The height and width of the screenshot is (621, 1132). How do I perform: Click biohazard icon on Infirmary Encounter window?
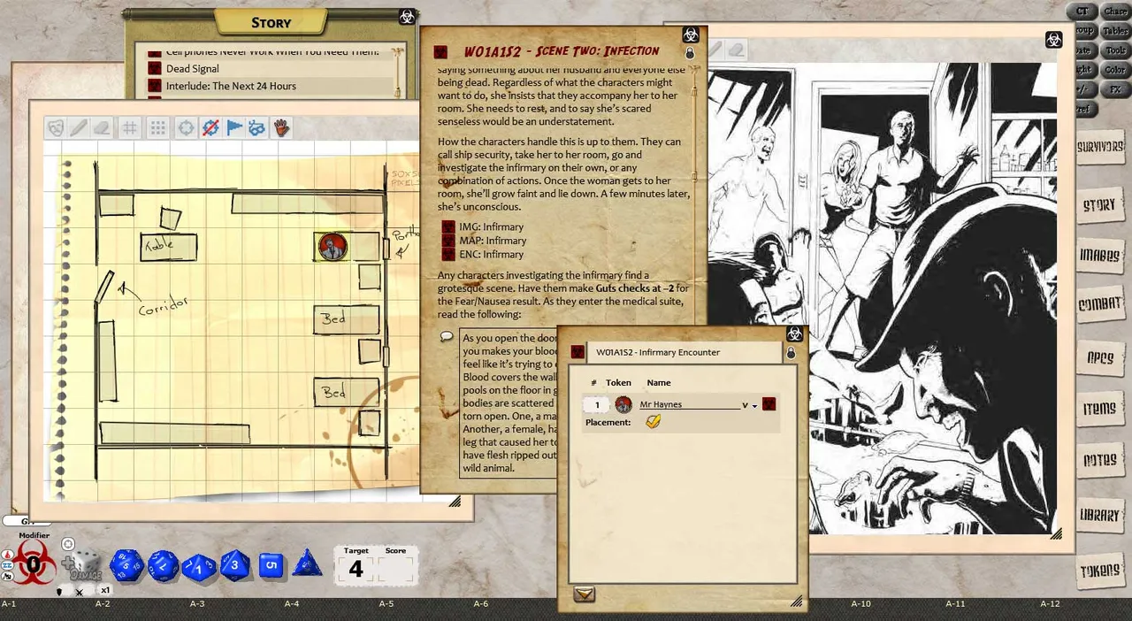pos(793,333)
